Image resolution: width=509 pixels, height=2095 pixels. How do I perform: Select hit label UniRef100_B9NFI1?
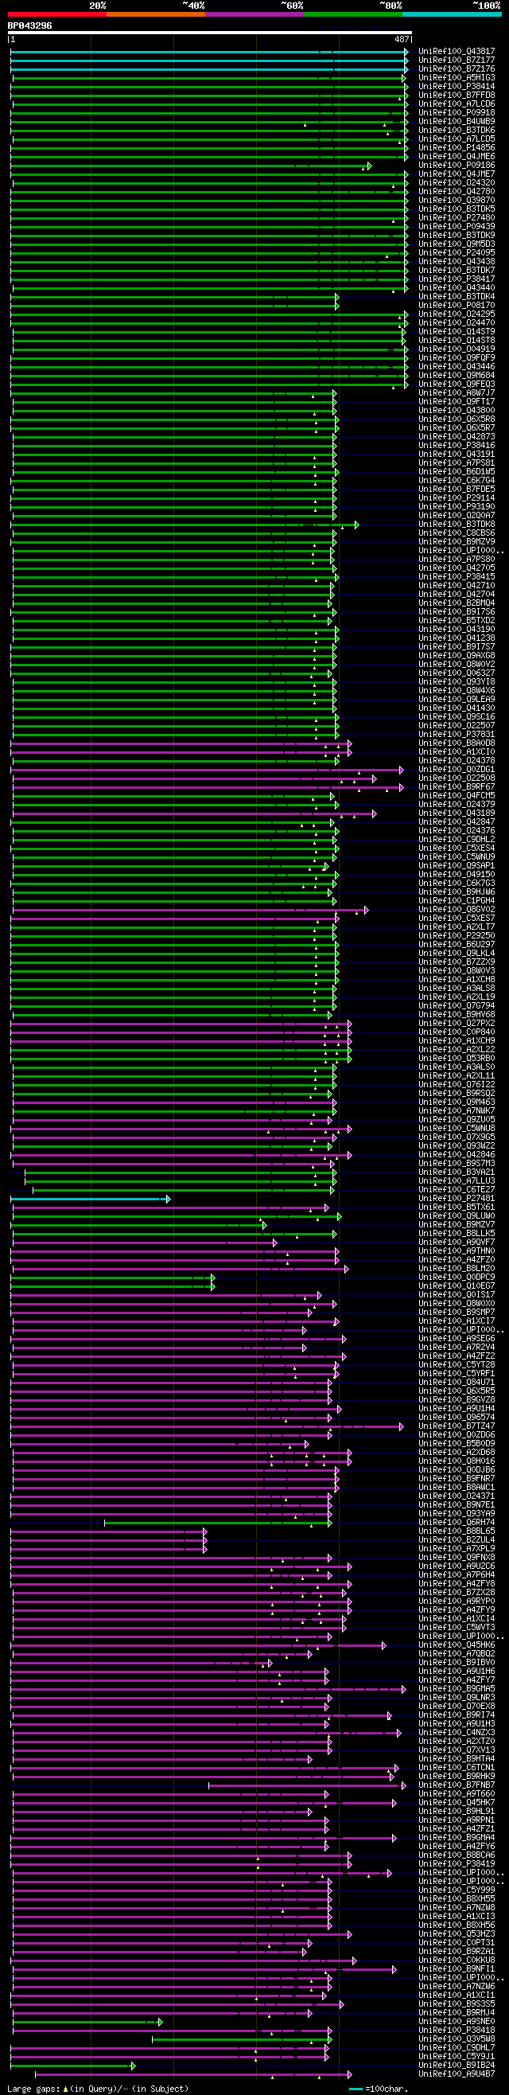(x=457, y=1969)
